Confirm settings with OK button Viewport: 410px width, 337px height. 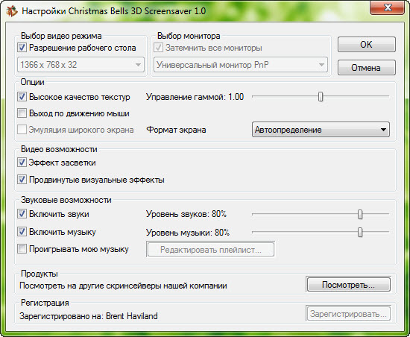point(366,45)
